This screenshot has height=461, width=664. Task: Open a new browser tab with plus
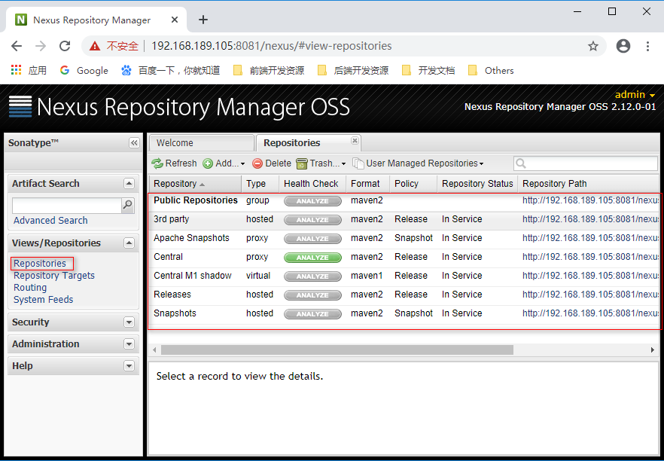click(203, 20)
